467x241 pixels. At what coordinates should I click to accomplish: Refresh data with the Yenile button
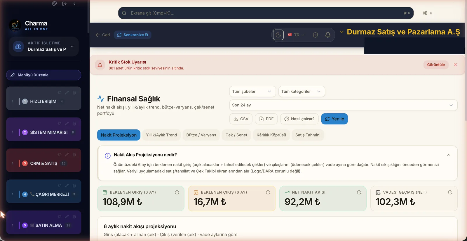[x=334, y=119]
